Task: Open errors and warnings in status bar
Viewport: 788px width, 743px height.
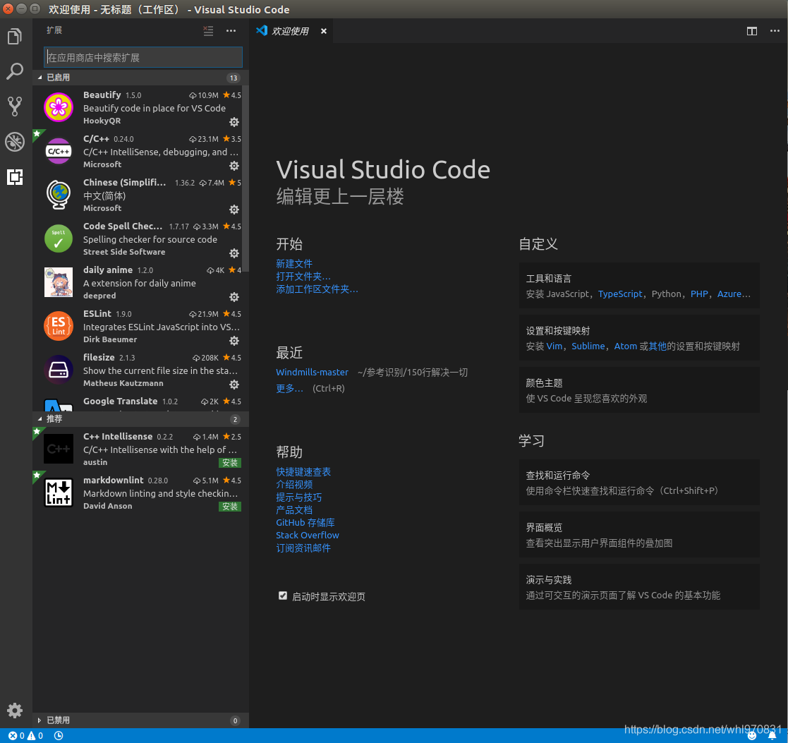Action: coord(25,735)
